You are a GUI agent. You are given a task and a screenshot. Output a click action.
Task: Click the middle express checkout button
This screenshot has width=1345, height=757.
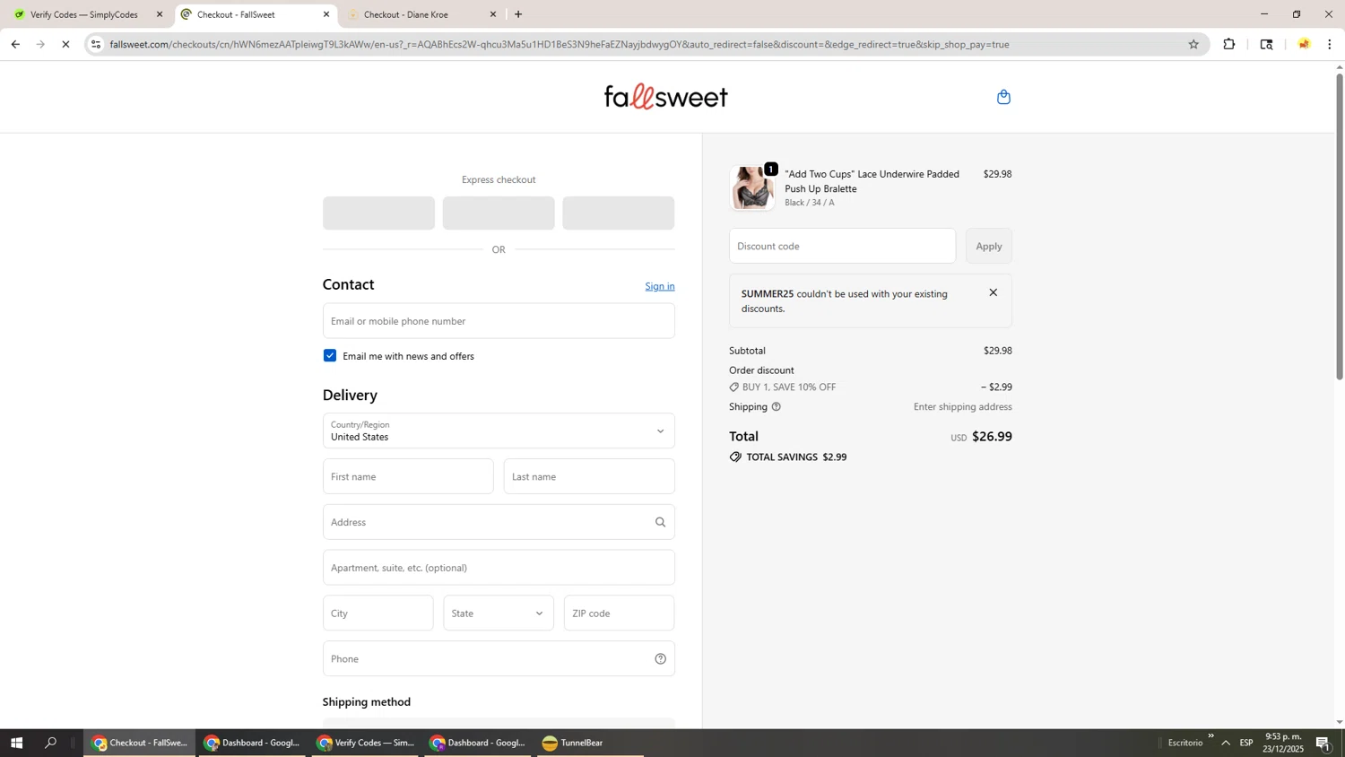pos(499,213)
